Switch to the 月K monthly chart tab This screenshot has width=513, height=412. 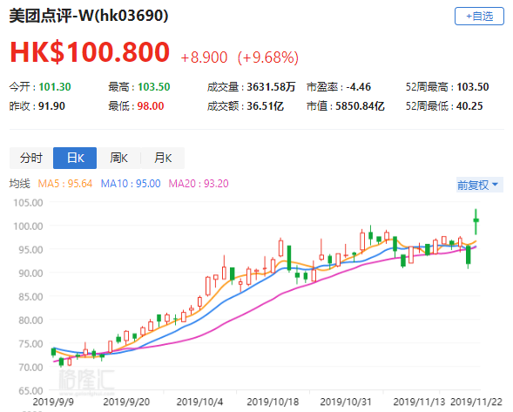[x=163, y=158]
